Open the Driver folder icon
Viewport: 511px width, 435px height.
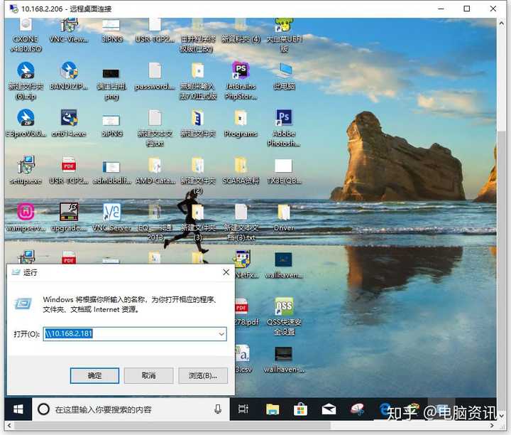284,217
